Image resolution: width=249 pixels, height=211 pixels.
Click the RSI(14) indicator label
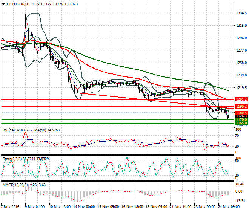point(9,130)
